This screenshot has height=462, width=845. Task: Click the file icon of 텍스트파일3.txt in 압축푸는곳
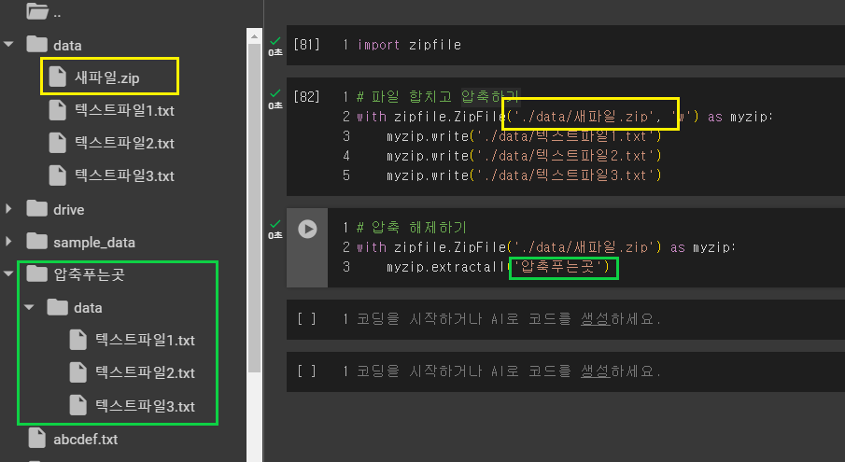coord(78,405)
